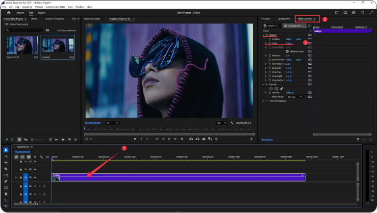Screen dimensions: 377x213
Task: Select the Pen tool
Action: coord(6,181)
